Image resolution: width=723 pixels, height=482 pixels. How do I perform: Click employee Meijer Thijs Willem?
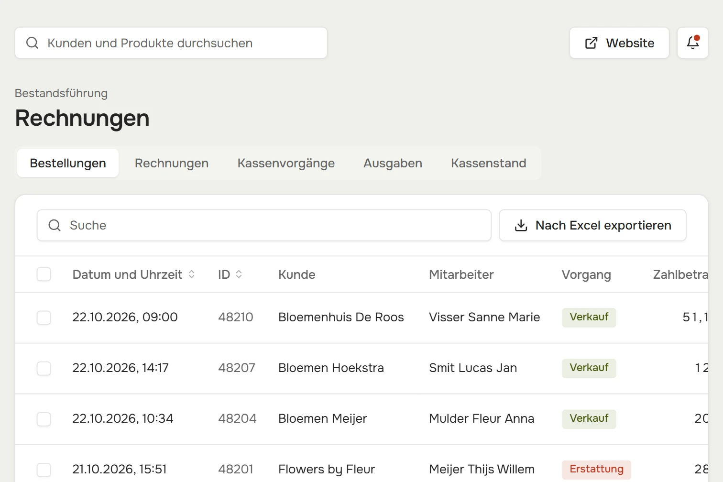point(482,469)
